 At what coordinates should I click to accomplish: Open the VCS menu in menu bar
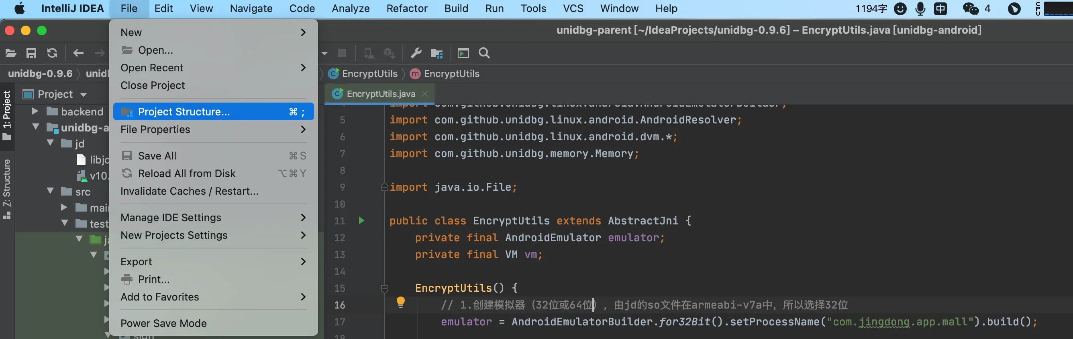point(573,8)
